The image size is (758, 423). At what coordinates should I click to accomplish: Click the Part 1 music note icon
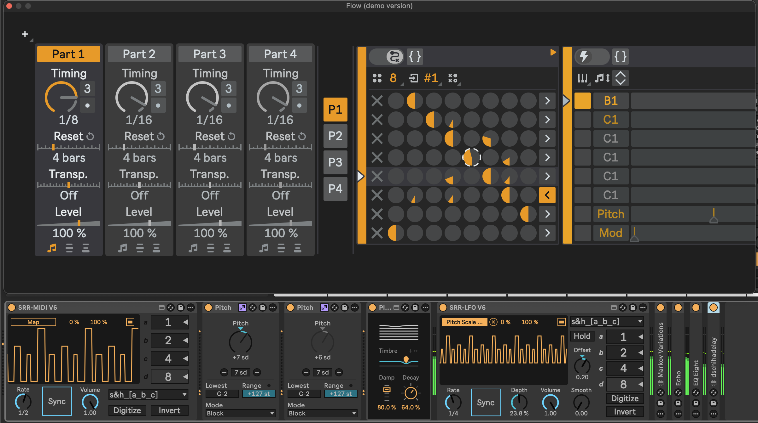(x=52, y=248)
